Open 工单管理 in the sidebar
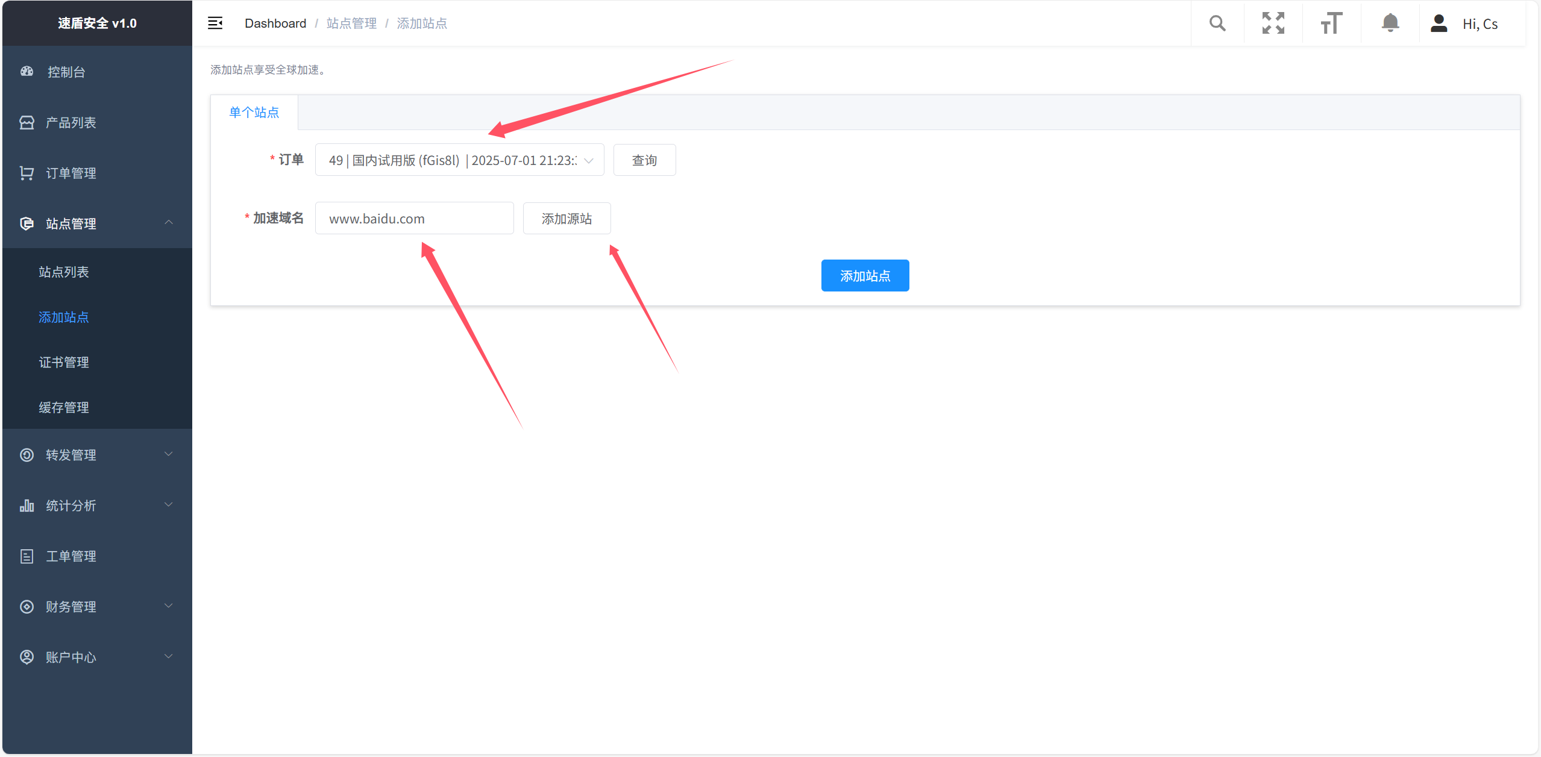1541x757 pixels. tap(71, 556)
